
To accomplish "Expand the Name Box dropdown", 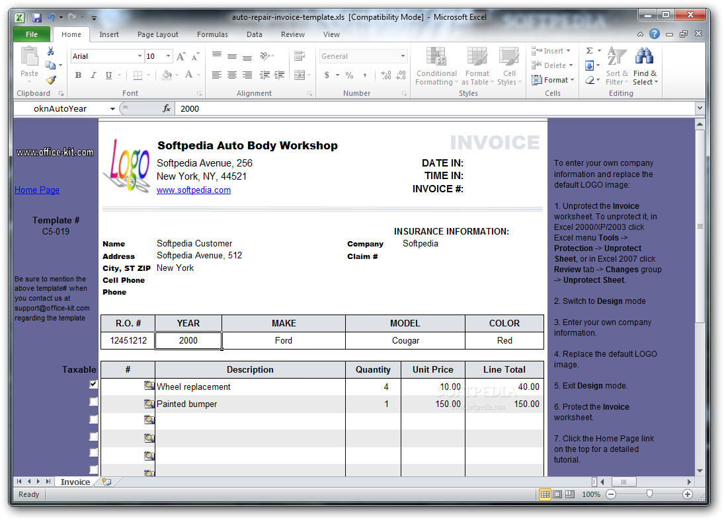I will (112, 109).
